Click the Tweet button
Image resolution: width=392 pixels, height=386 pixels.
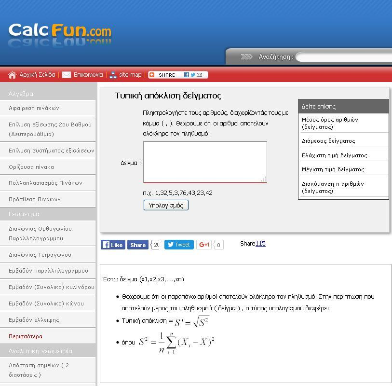coord(179,245)
